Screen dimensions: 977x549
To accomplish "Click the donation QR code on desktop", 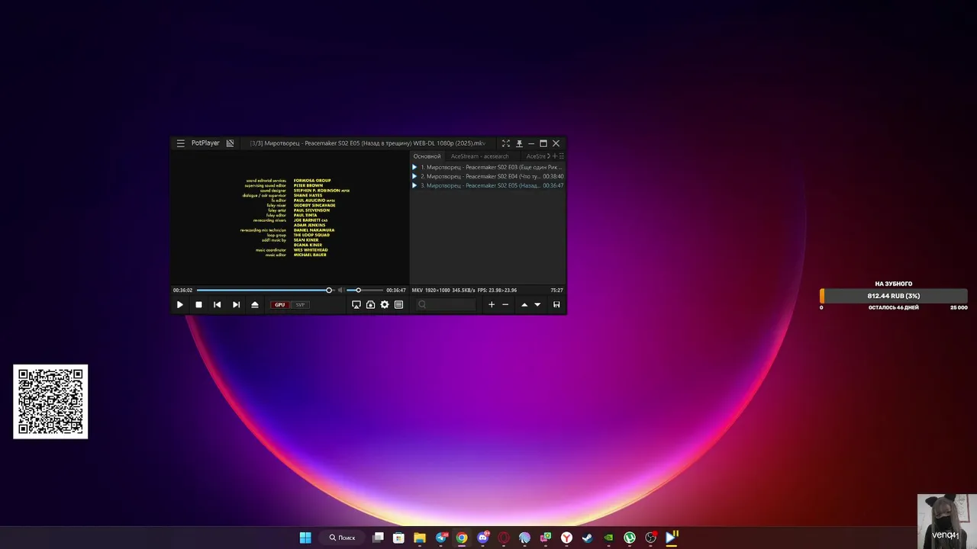I will tap(50, 402).
